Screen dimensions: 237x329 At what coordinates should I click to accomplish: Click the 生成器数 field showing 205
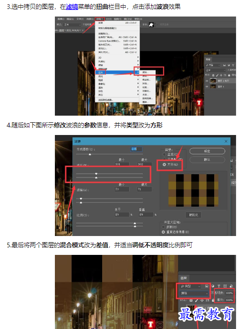(x=136, y=149)
